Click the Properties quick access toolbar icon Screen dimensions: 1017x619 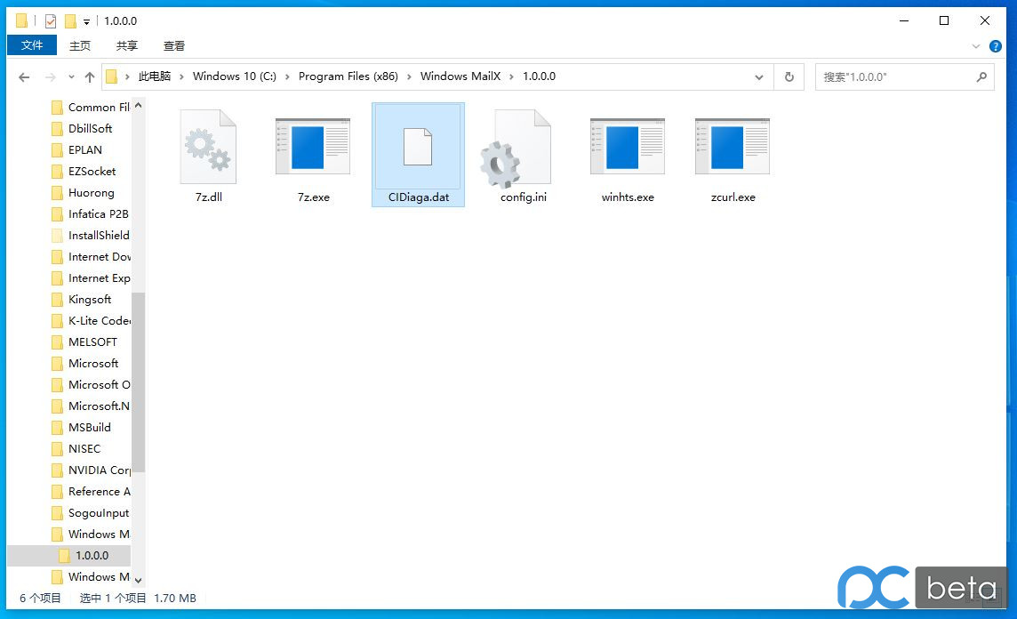(x=51, y=21)
